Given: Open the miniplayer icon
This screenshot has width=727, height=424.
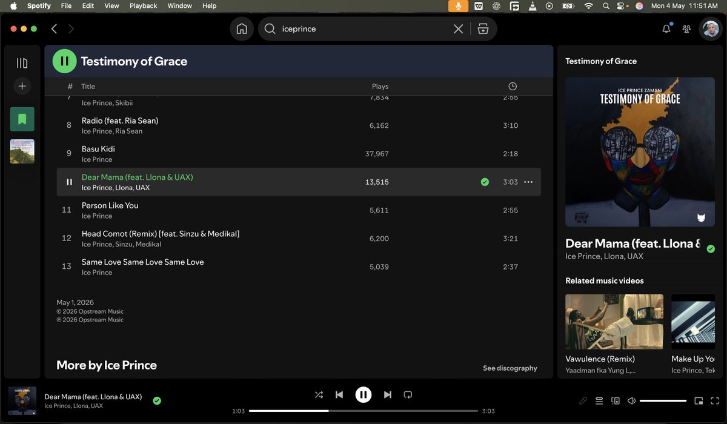Looking at the screenshot, I should click(x=699, y=401).
